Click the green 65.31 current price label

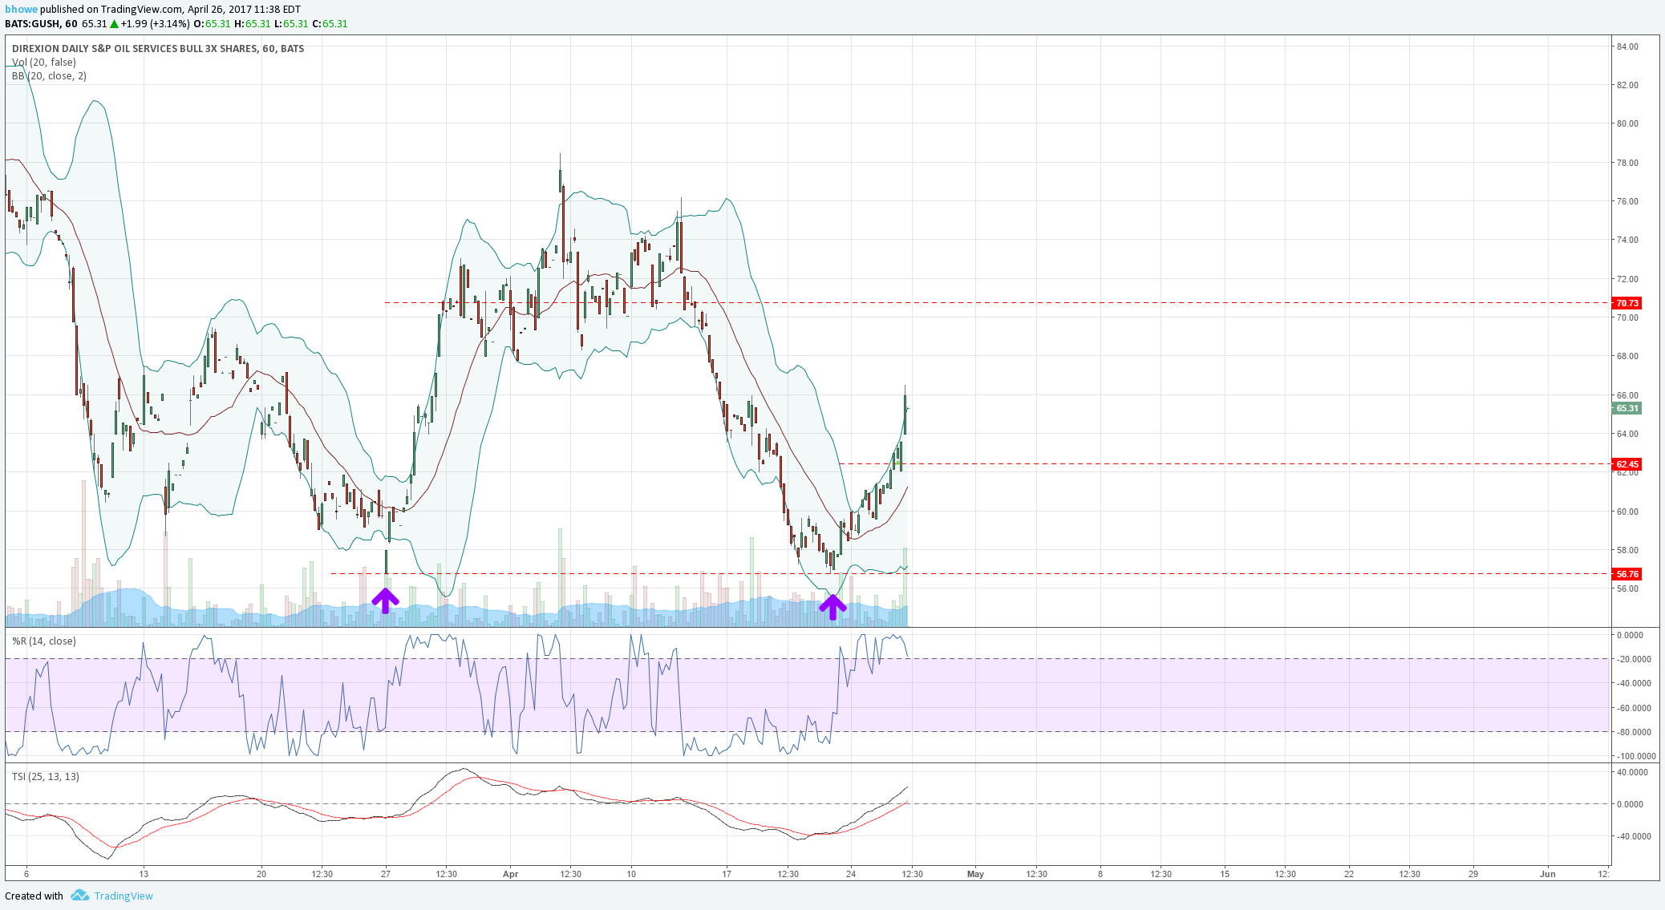pos(1627,408)
